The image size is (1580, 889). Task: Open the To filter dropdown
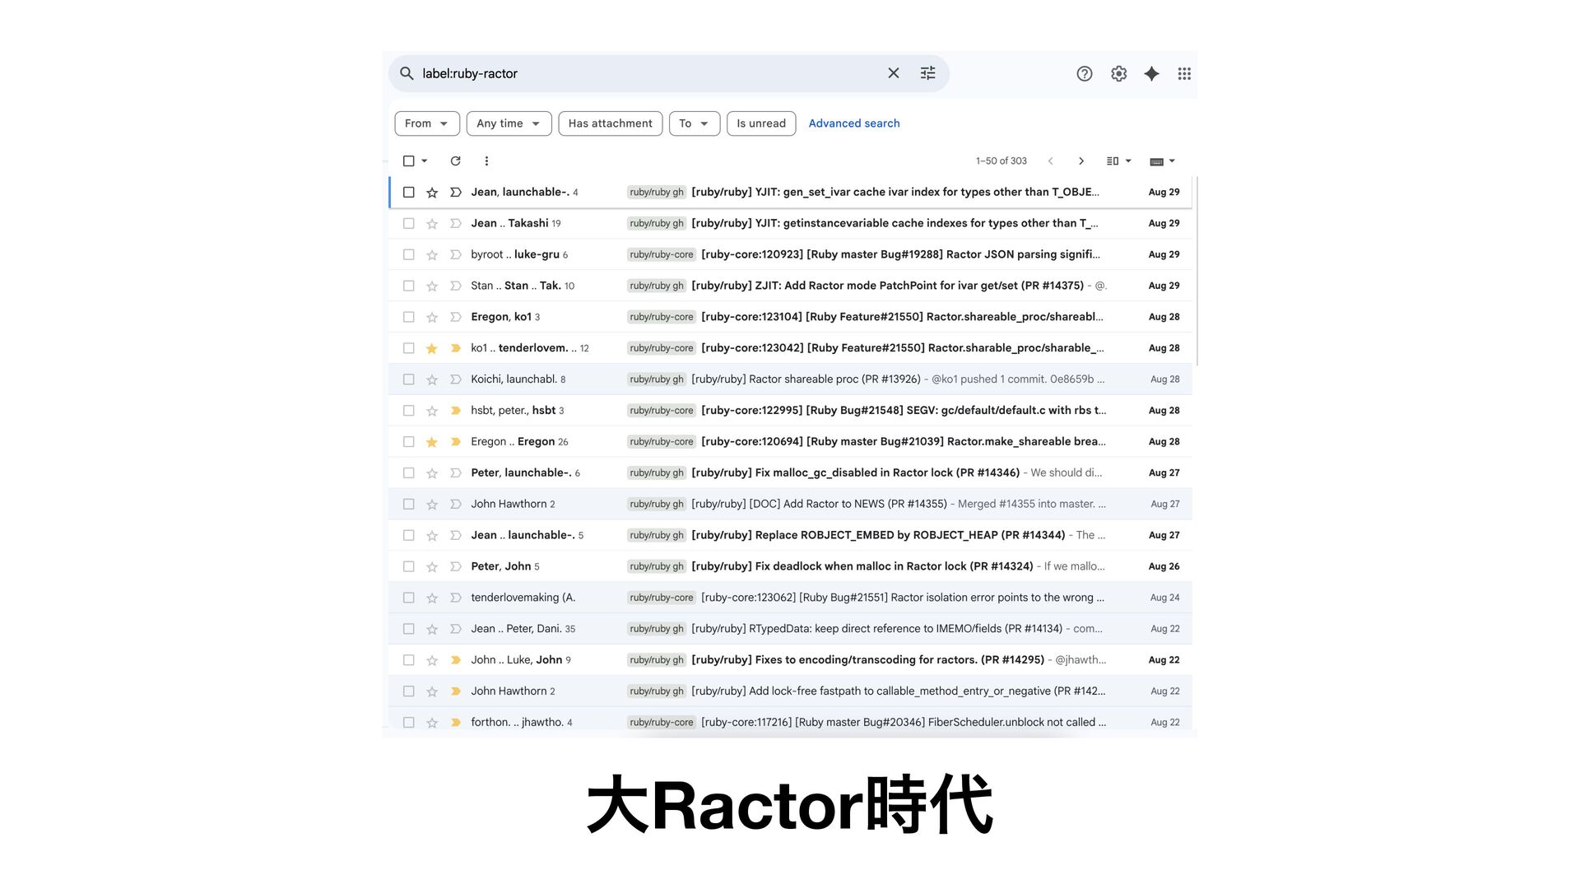pyautogui.click(x=695, y=123)
